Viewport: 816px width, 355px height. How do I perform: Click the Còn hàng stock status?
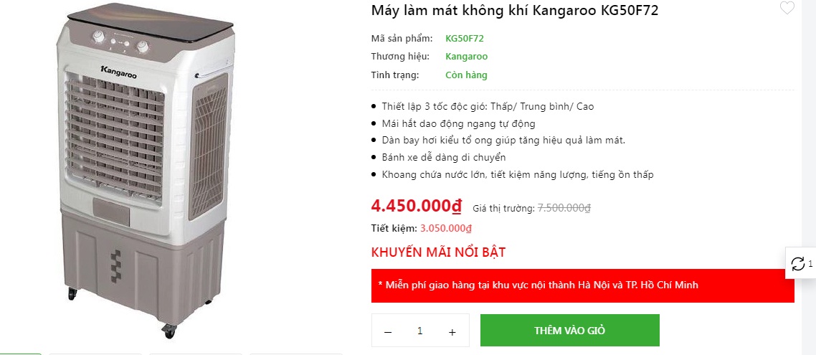[466, 75]
